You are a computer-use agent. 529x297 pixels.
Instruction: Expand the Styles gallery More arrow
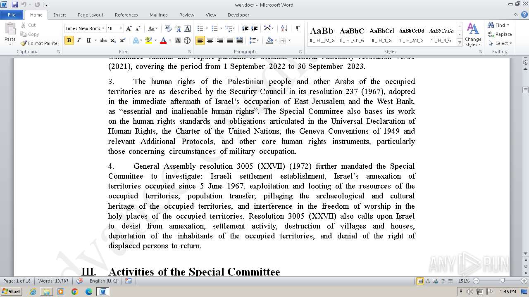[460, 43]
